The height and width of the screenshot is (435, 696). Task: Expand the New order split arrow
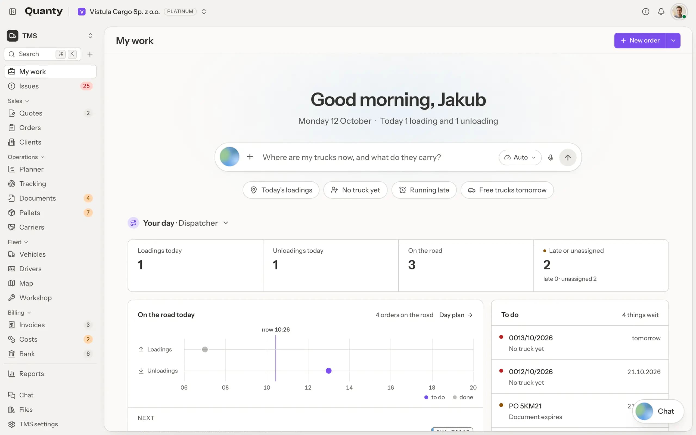[673, 41]
